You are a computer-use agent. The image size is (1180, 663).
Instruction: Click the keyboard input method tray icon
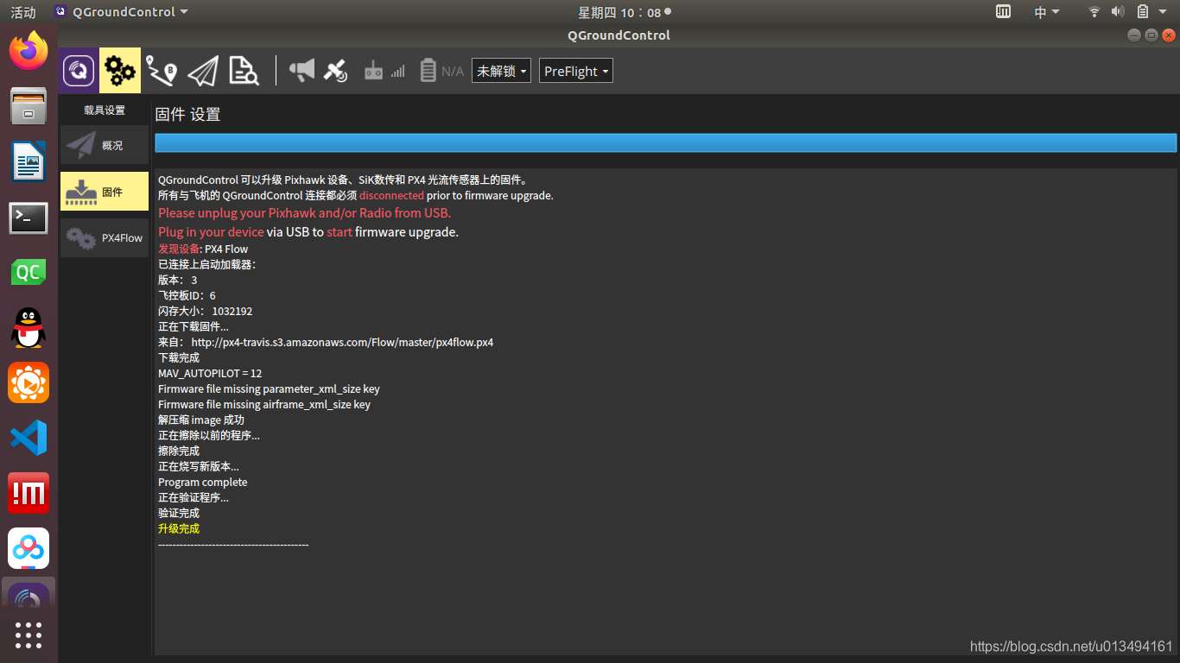(1003, 12)
